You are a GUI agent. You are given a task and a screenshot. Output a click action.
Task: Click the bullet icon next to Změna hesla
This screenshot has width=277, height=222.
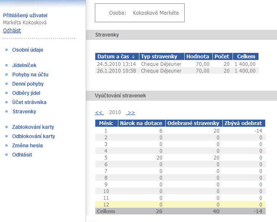click(7, 145)
